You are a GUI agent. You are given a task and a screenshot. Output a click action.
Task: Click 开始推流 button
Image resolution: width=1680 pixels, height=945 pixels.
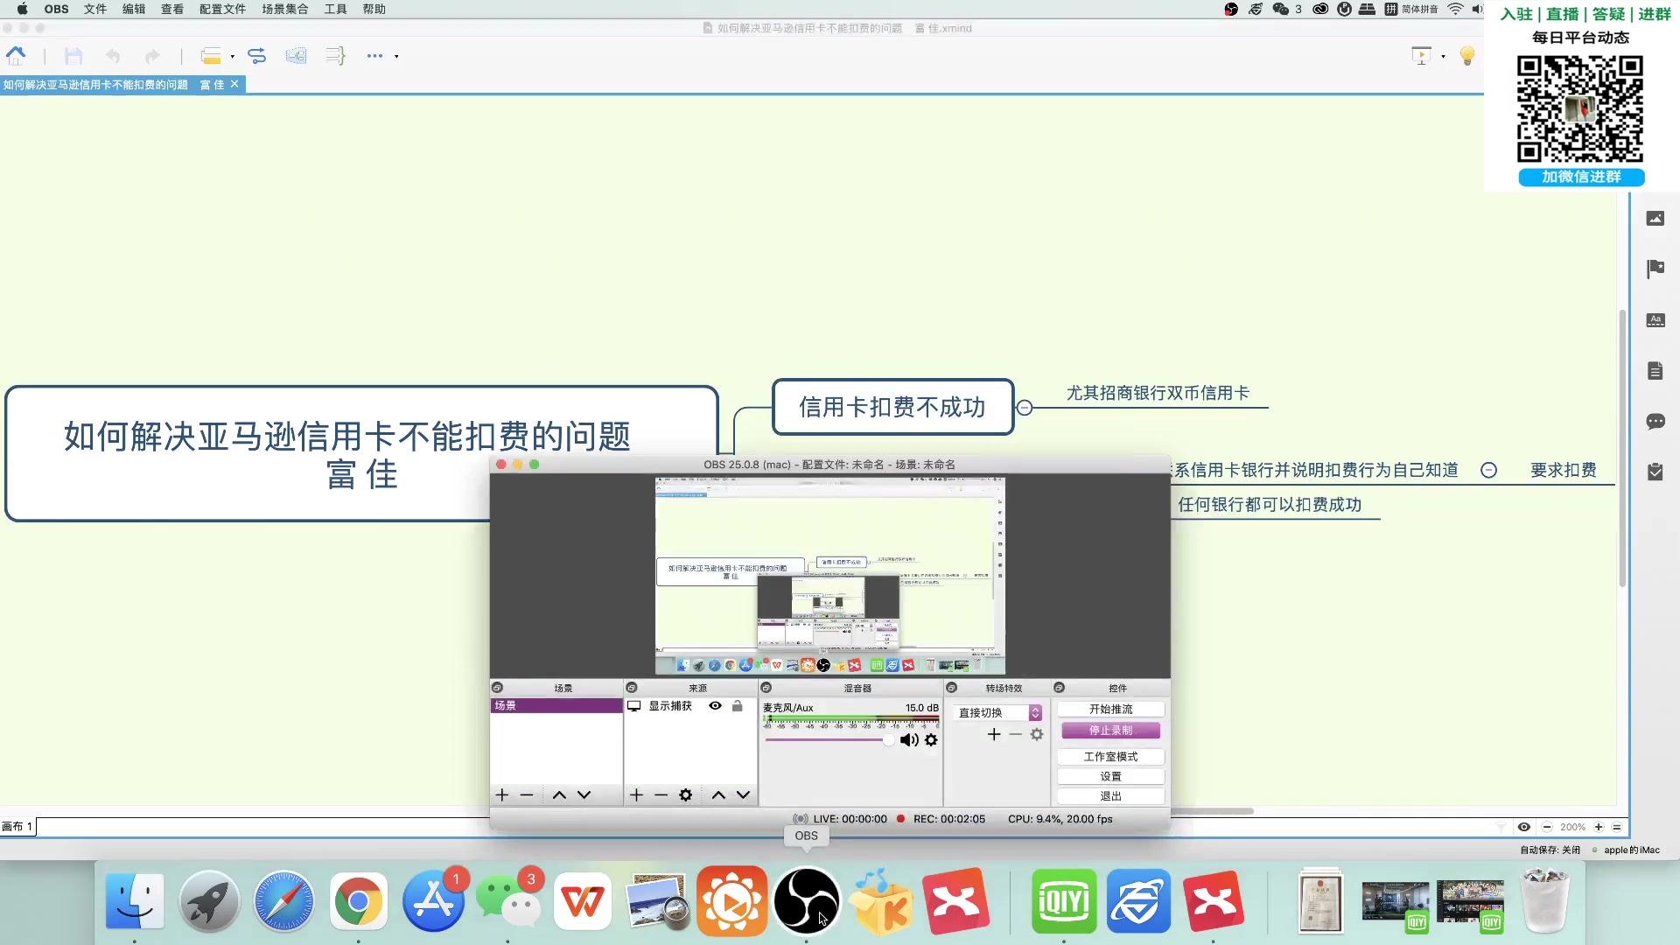coord(1110,709)
